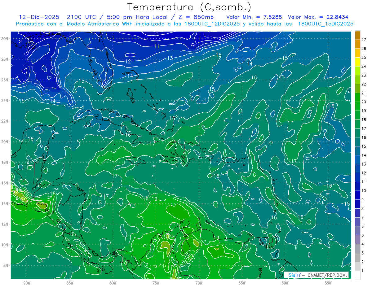Click the brown legend swatch above 27
Screen dimensions: 372x287
pos(357,35)
